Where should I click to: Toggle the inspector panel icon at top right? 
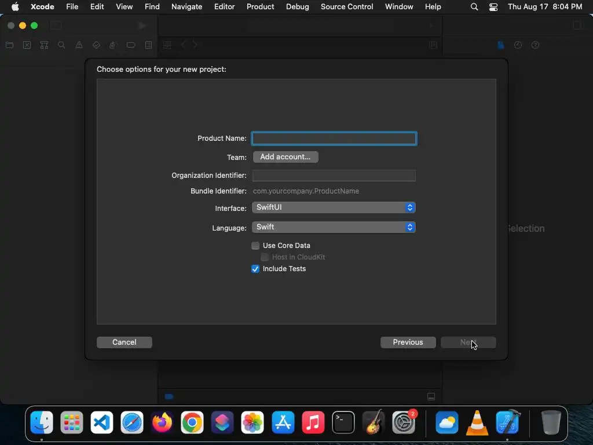pos(577,25)
